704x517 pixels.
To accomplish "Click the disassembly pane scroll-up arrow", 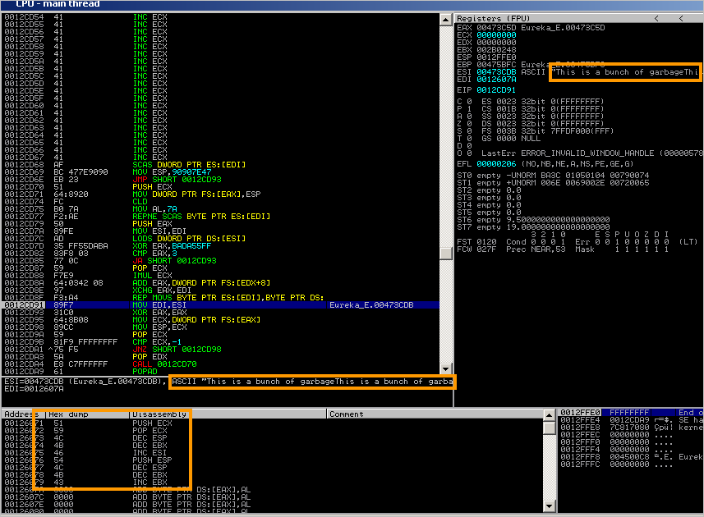I will tap(446, 18).
